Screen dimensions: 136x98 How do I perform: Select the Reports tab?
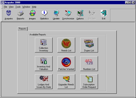coord(23,29)
